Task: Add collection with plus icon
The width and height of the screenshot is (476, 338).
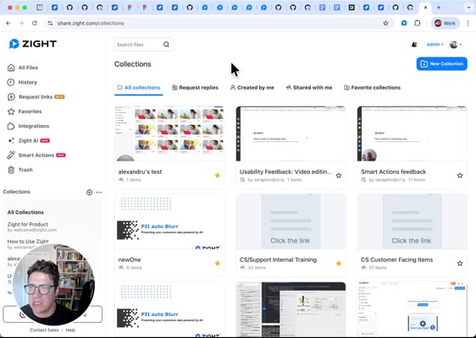Action: click(89, 193)
